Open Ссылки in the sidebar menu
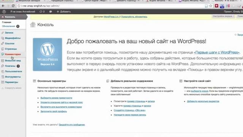This screenshot has width=243, height=137. (9, 43)
